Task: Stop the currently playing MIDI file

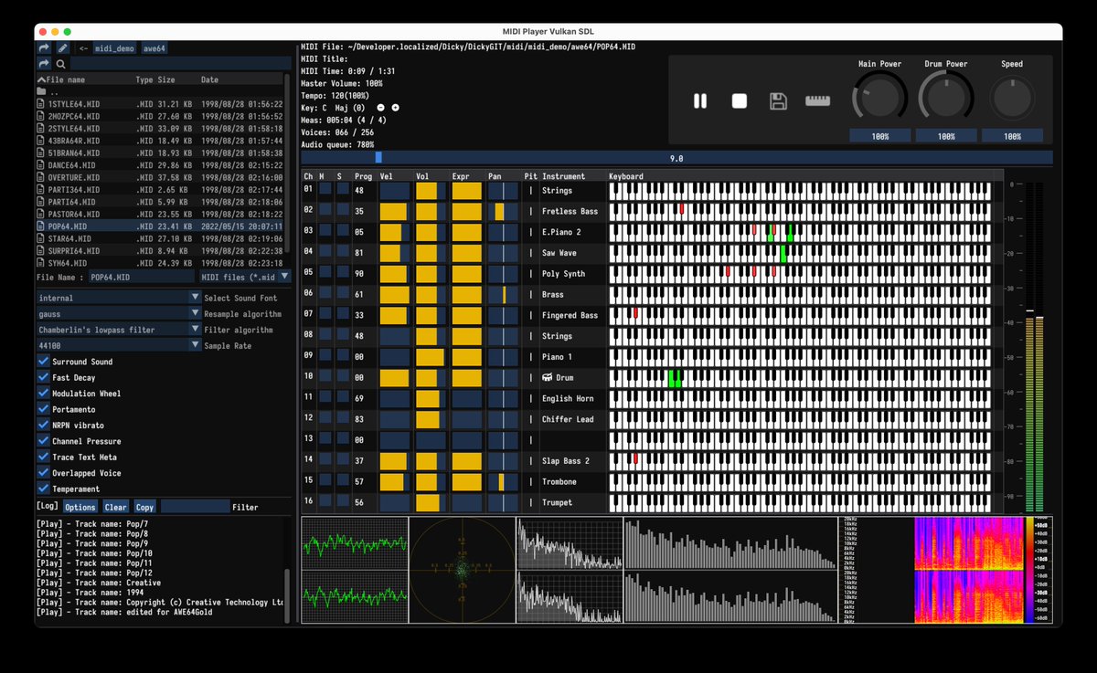Action: tap(739, 101)
